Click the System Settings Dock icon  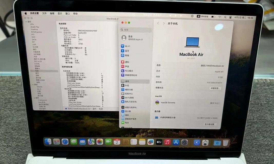(184, 142)
